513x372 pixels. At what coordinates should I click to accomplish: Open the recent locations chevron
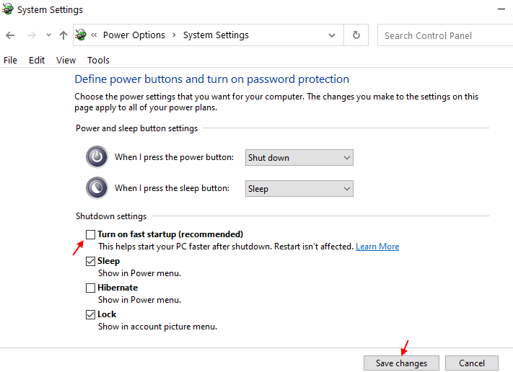(48, 35)
